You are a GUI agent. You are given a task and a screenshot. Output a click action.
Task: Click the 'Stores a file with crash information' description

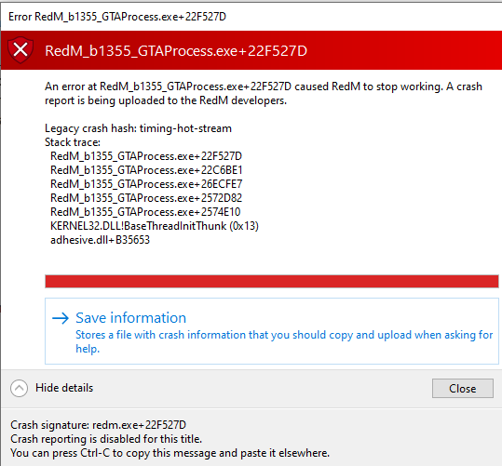coord(284,341)
